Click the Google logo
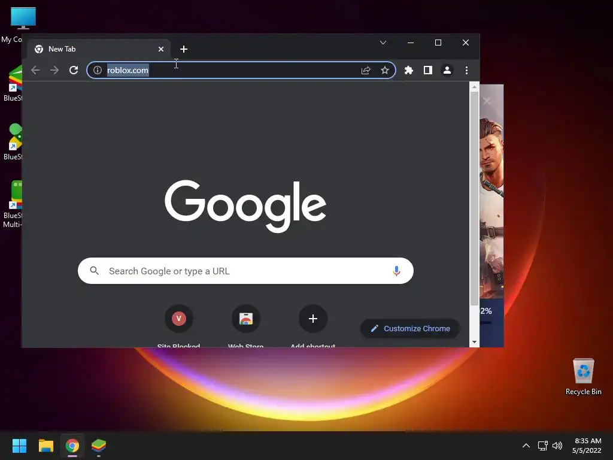The height and width of the screenshot is (460, 613). click(245, 206)
